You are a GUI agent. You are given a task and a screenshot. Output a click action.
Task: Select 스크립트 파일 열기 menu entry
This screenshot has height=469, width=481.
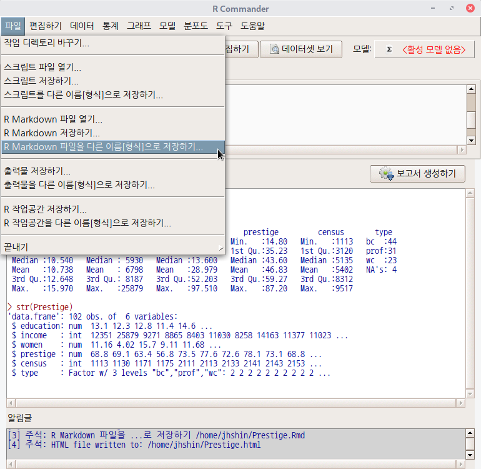pos(113,67)
